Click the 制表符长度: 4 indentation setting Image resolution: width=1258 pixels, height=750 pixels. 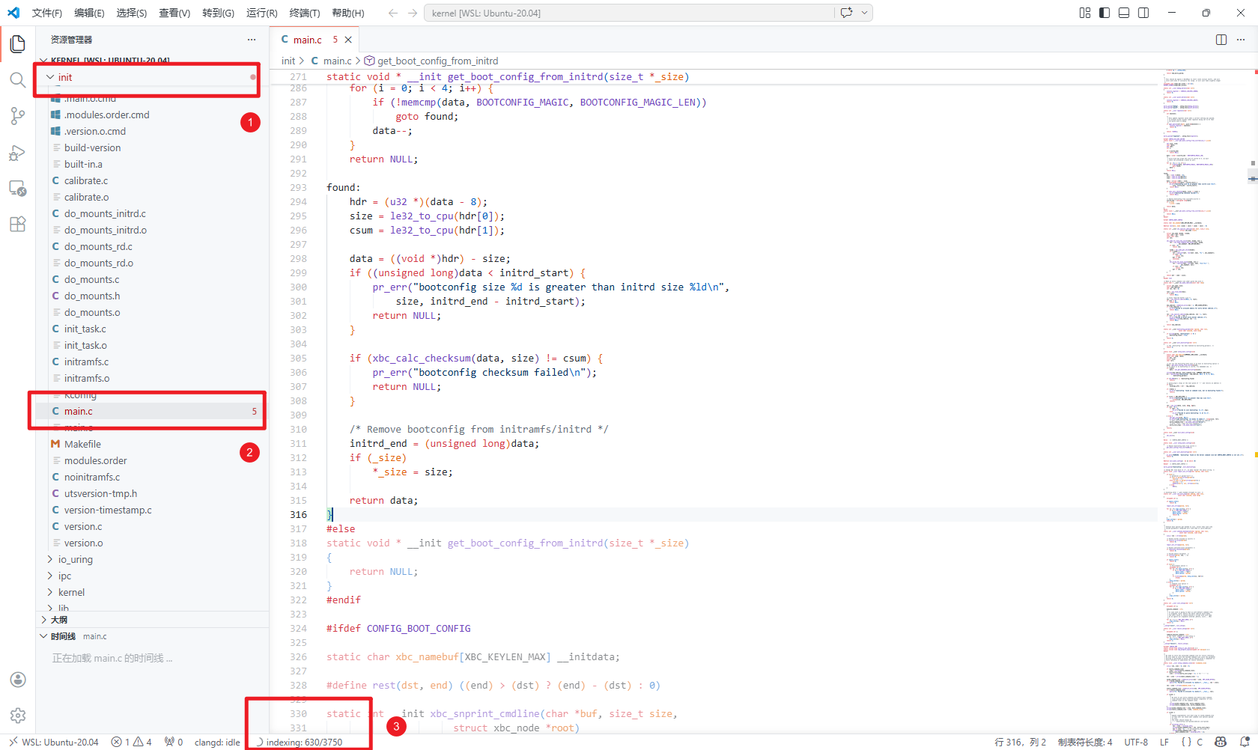click(x=1085, y=743)
